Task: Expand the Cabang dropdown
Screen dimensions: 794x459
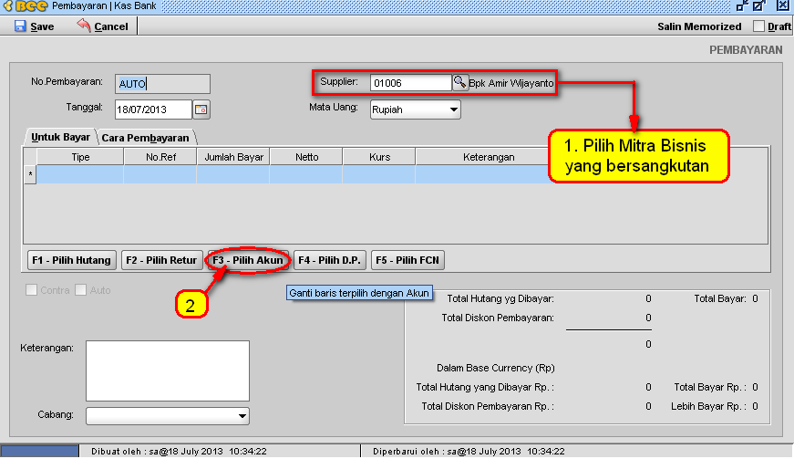Action: click(x=168, y=416)
